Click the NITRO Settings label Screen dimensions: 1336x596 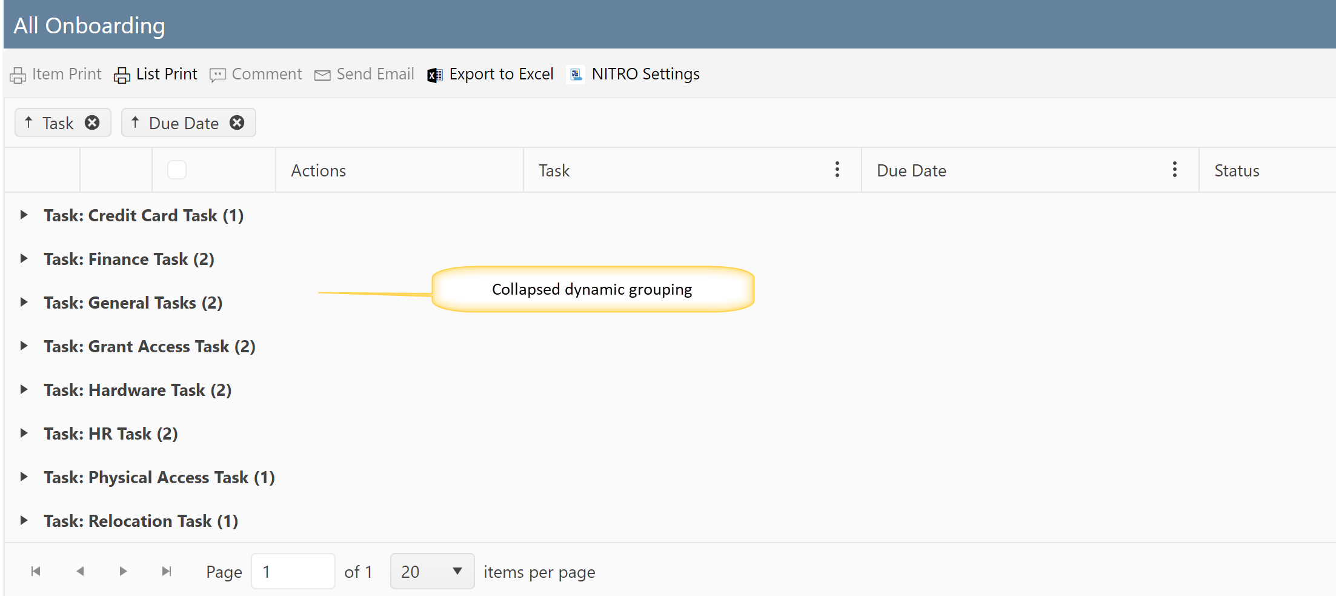coord(645,74)
